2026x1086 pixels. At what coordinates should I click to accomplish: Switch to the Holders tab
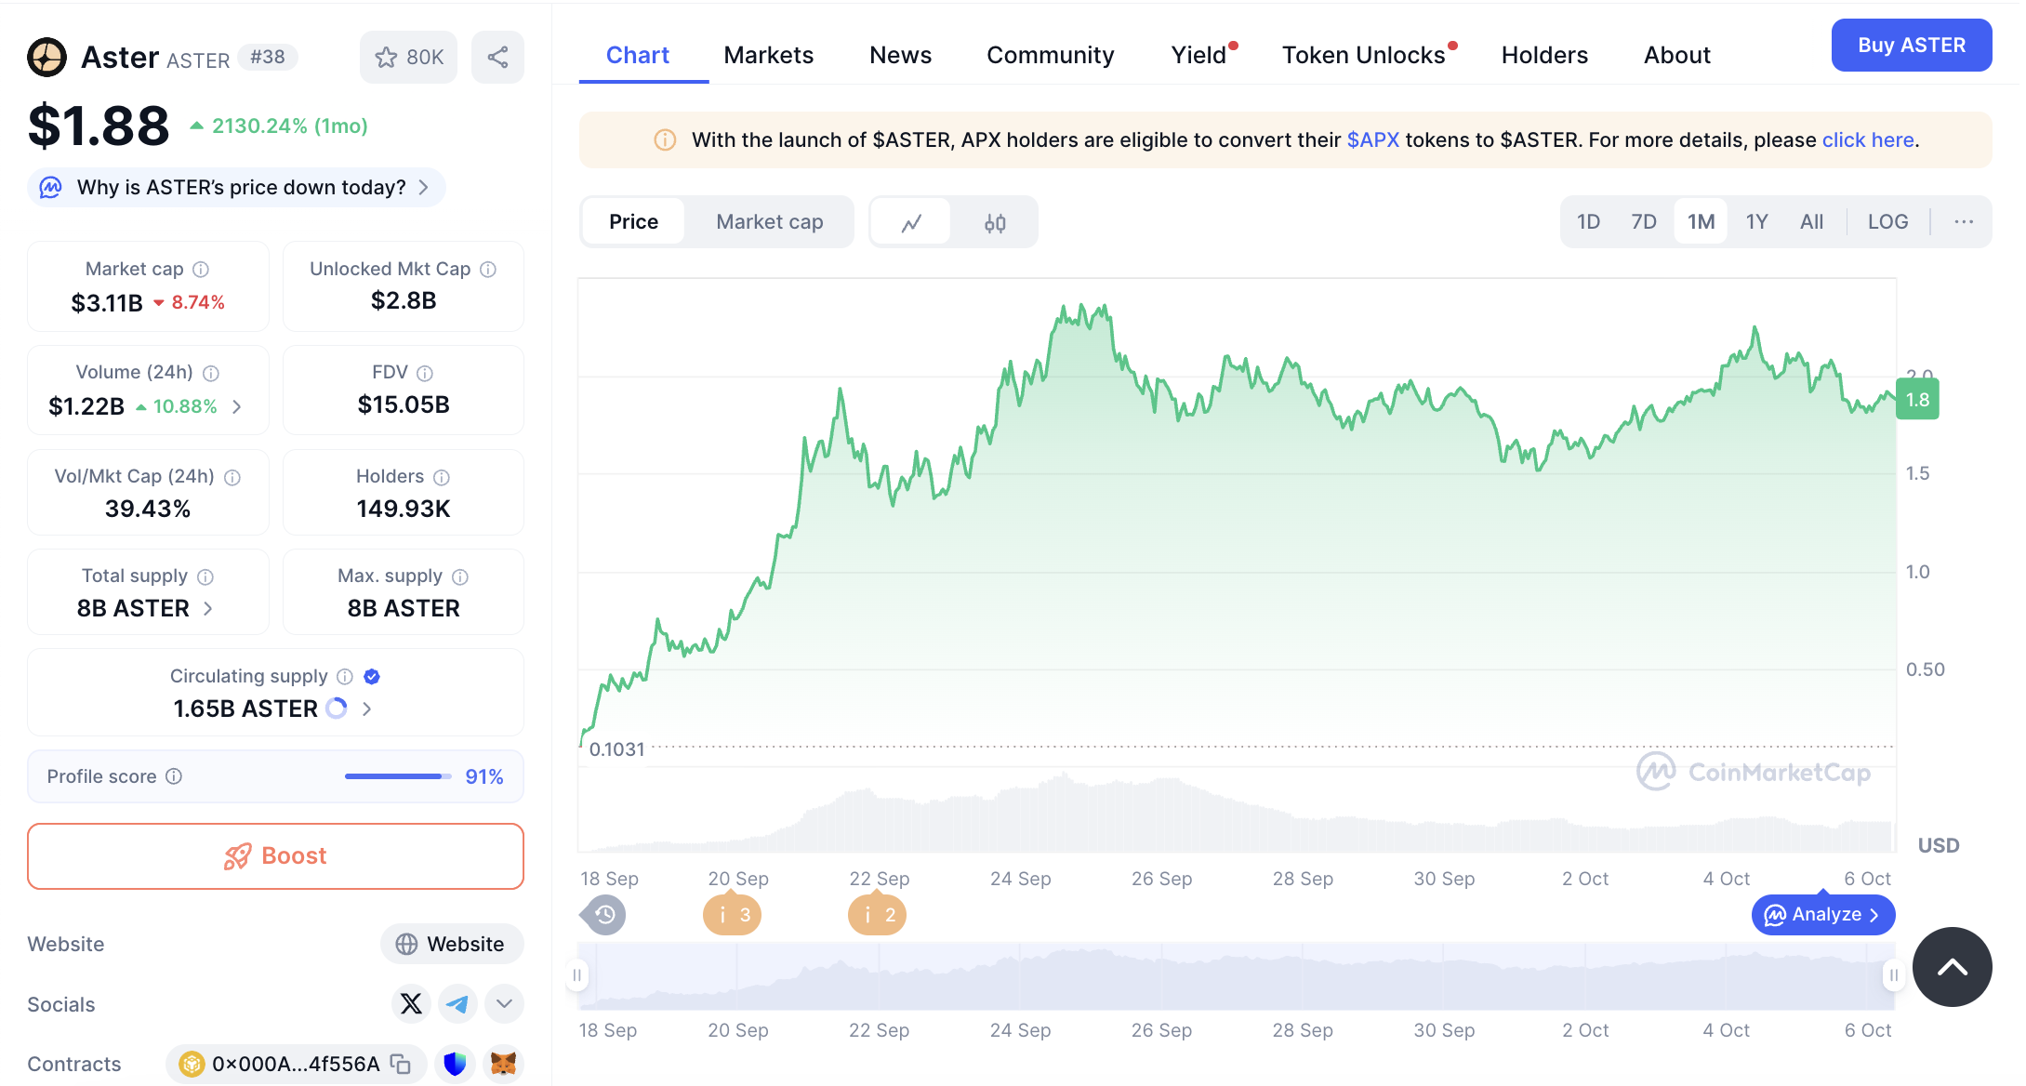coord(1543,55)
